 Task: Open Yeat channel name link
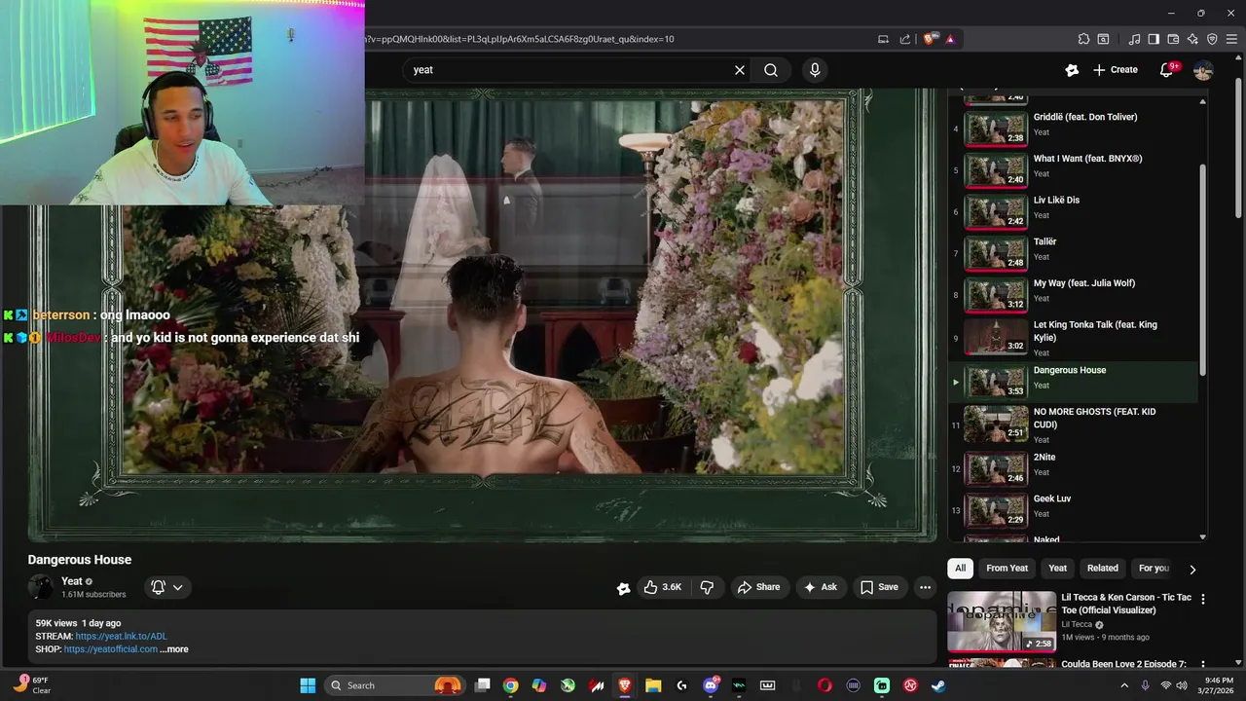(x=72, y=581)
